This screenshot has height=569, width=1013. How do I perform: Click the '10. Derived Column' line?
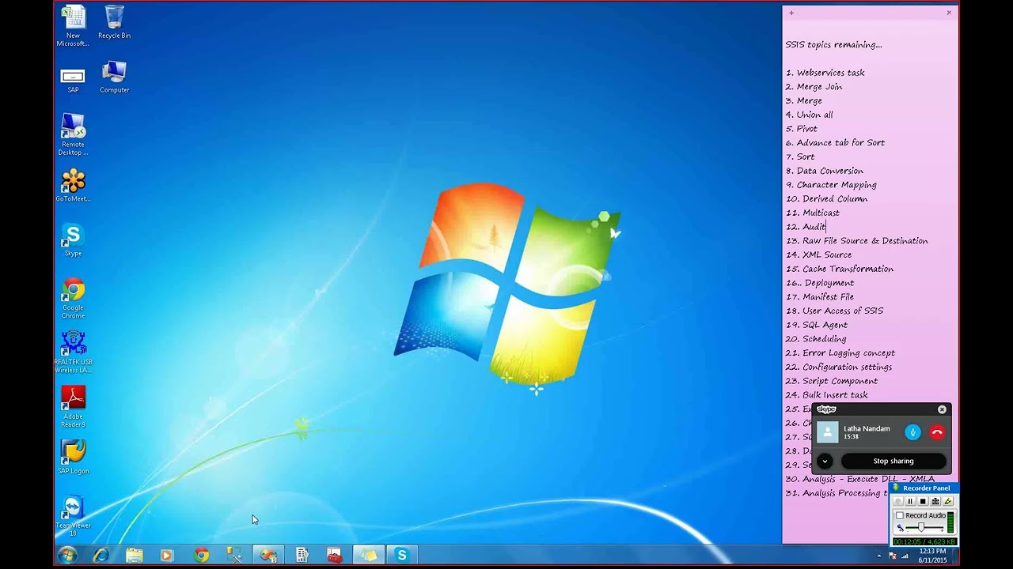pyautogui.click(x=826, y=199)
